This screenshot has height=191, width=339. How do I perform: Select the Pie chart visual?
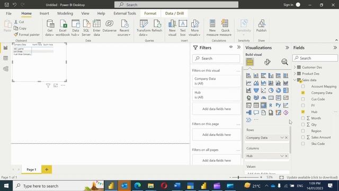(x=271, y=90)
